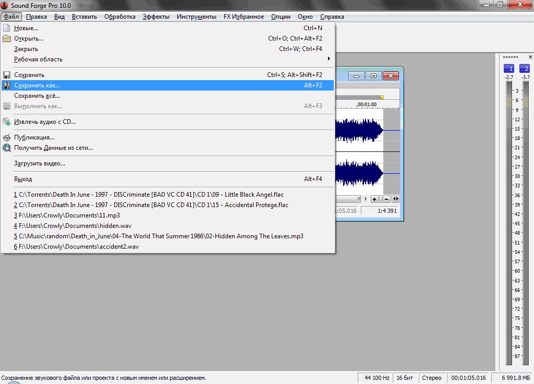Click the Sound Forge application icon in title bar
This screenshot has width=534, height=384.
click(x=4, y=5)
